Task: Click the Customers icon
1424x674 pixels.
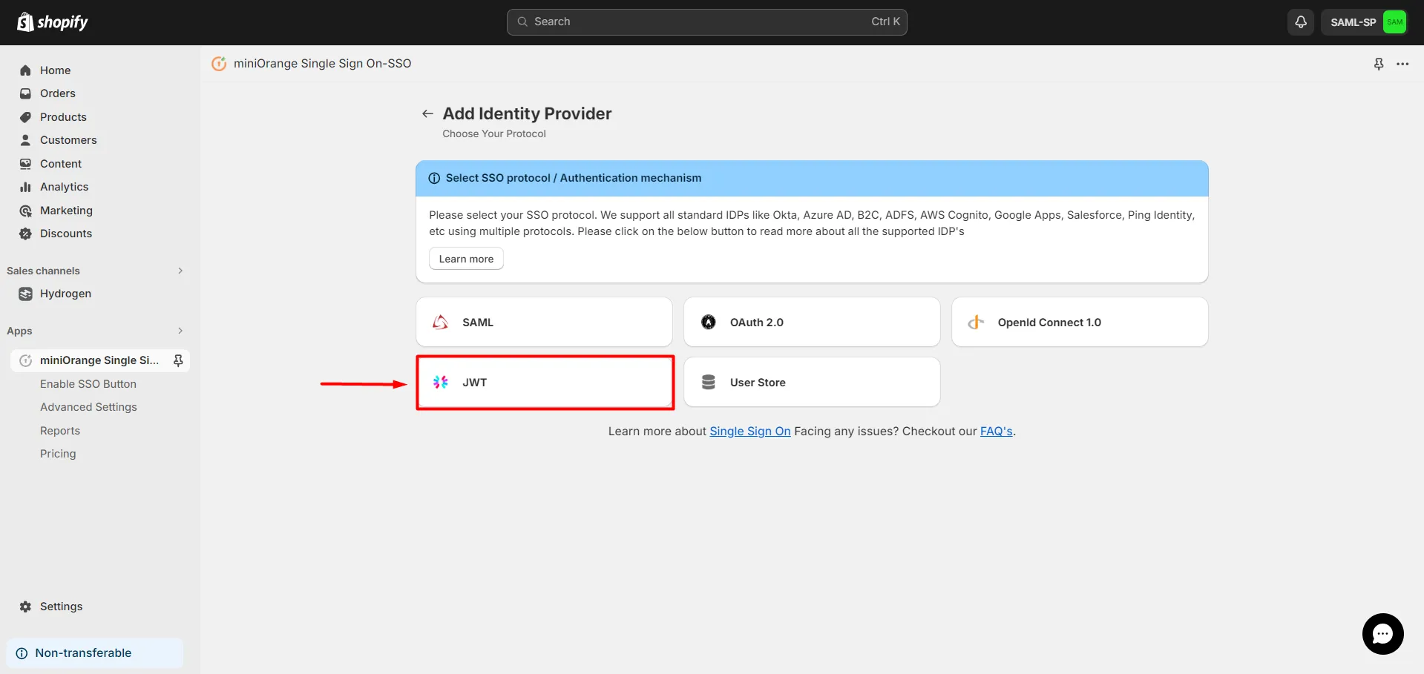Action: (26, 140)
